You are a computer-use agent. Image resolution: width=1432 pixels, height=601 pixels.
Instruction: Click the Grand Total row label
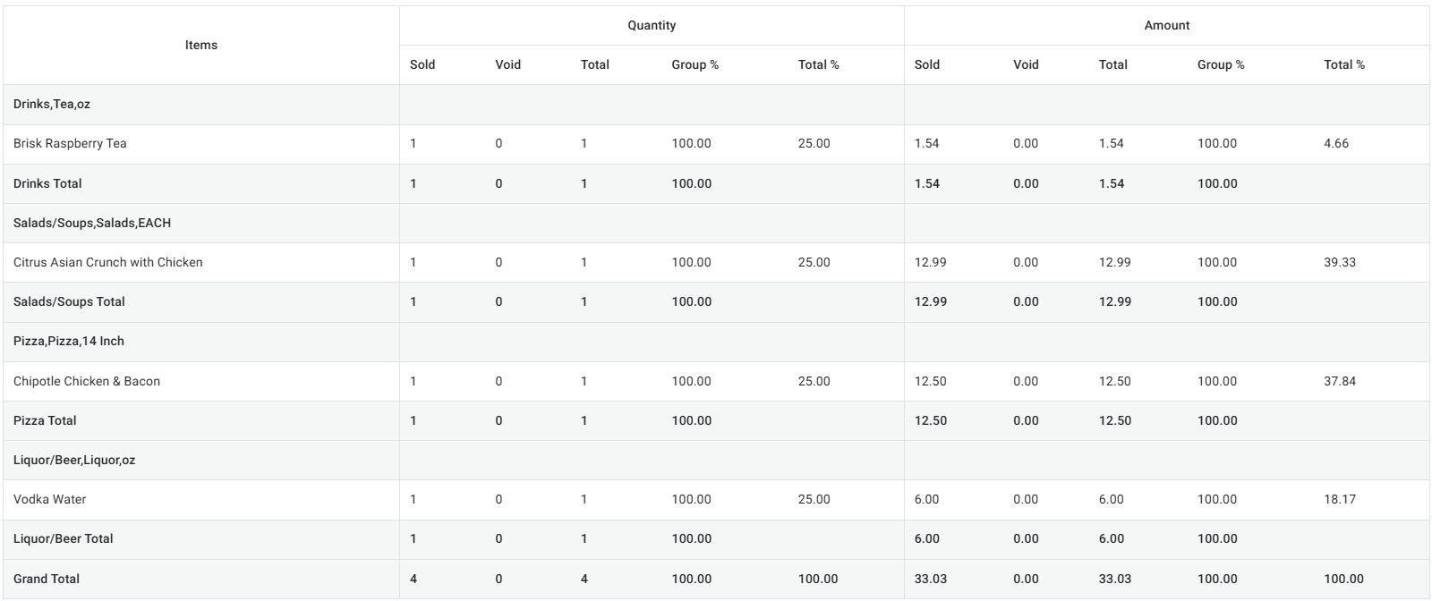click(x=47, y=579)
